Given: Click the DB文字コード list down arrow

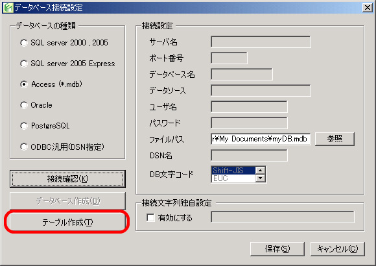Looking at the screenshot, I should tap(260, 178).
